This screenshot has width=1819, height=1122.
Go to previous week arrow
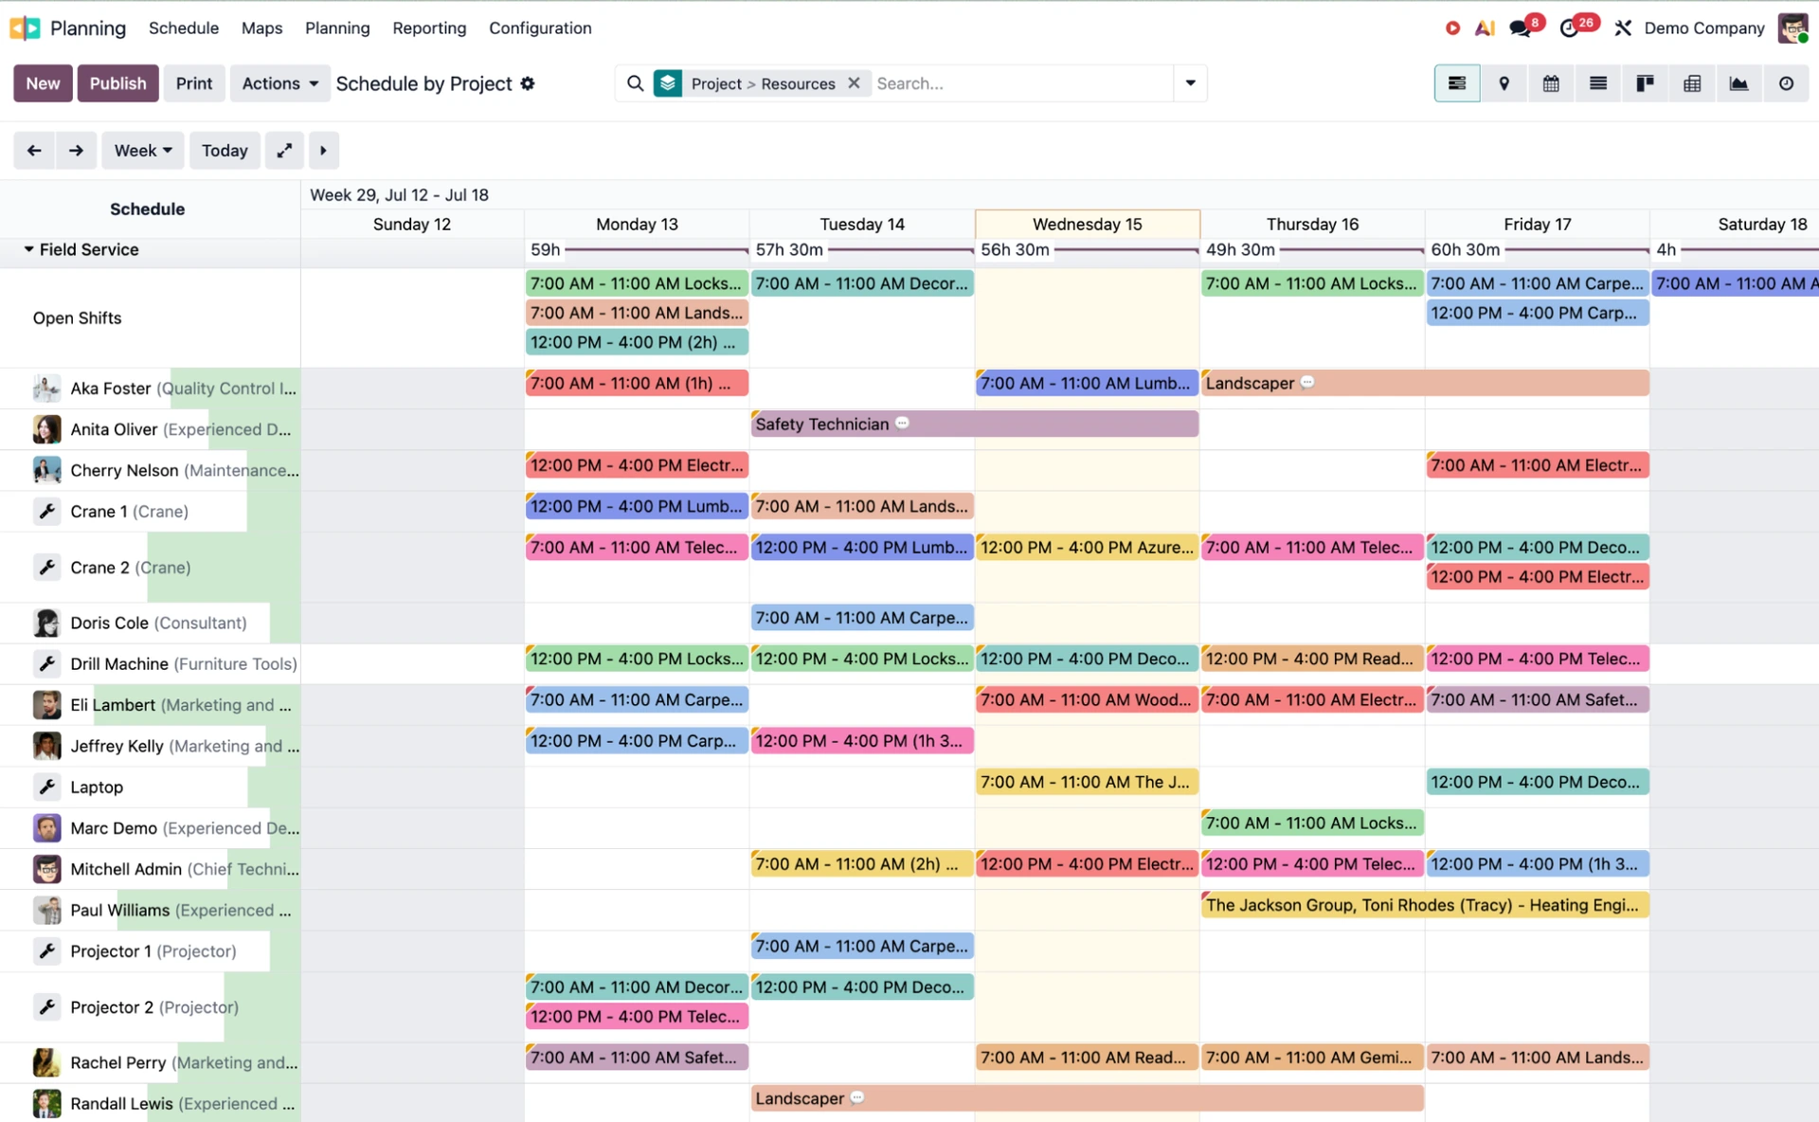[x=34, y=150]
